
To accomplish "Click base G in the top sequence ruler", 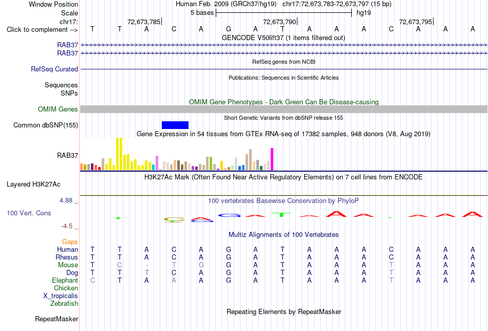I will tap(229, 29).
